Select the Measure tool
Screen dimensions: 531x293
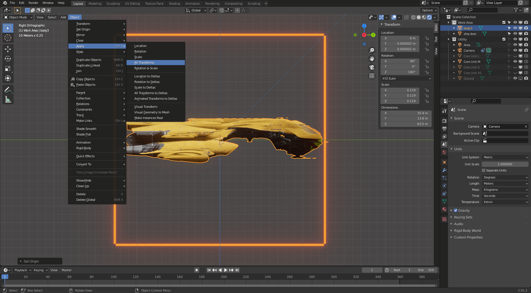pos(8,99)
